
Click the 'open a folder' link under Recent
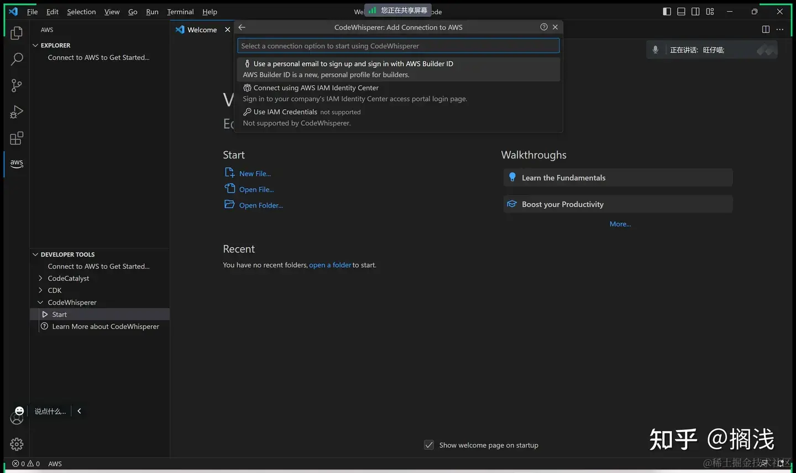point(330,265)
